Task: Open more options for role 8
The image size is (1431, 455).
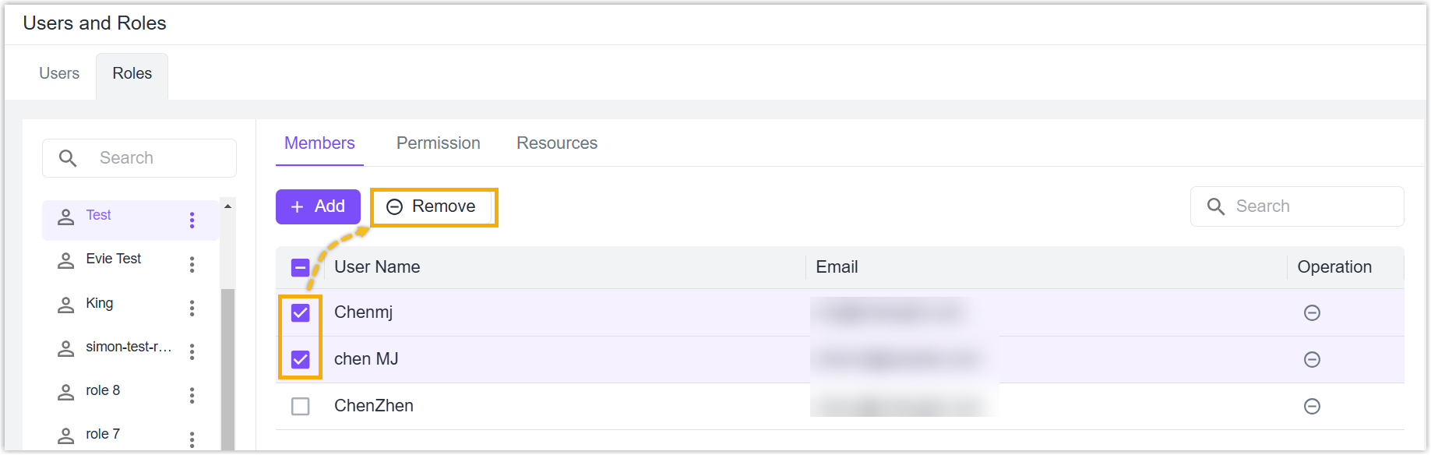Action: 192,395
